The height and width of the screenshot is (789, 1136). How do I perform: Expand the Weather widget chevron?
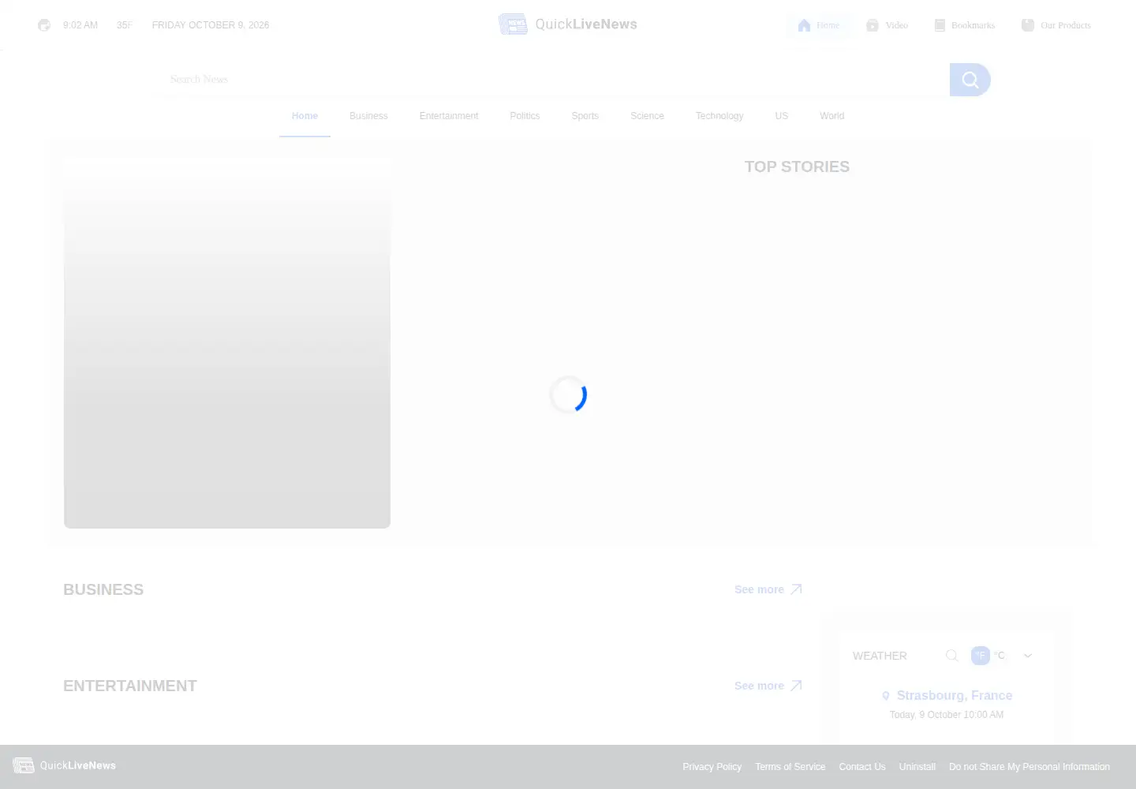click(x=1028, y=656)
